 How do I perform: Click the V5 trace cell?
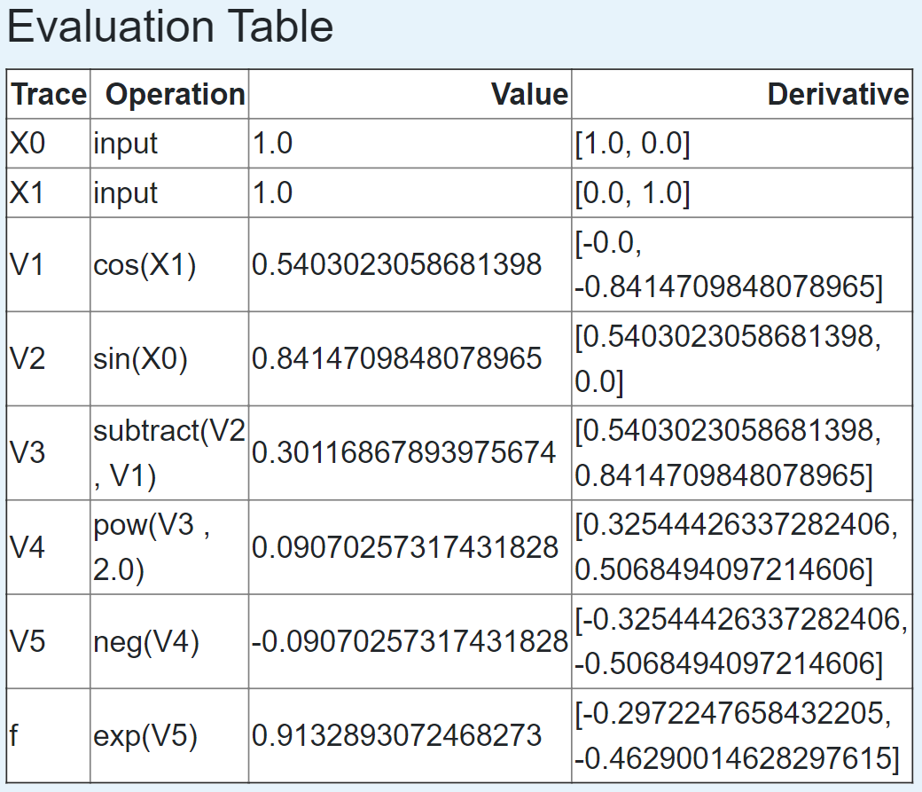click(x=48, y=641)
